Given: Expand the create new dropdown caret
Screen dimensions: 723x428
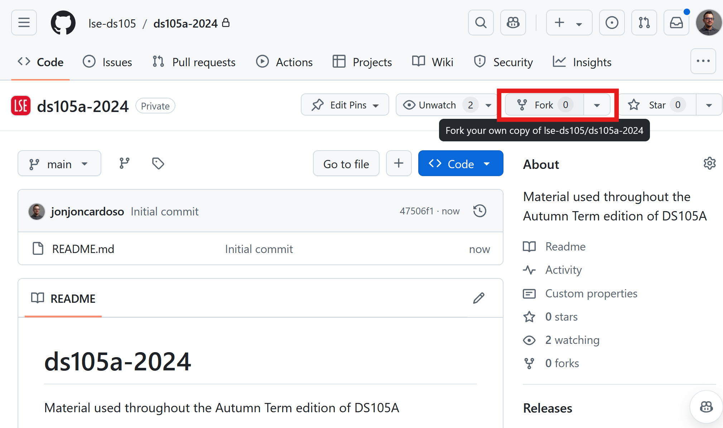Looking at the screenshot, I should (x=579, y=24).
